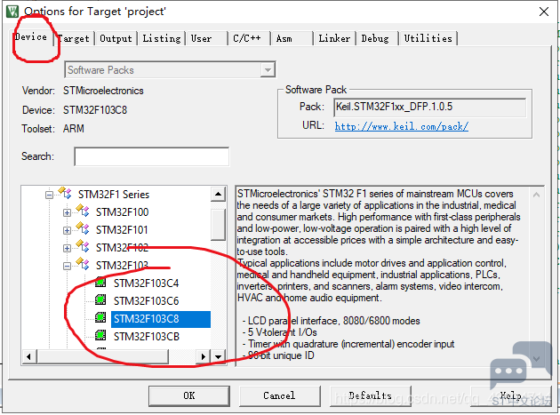Image resolution: width=560 pixels, height=415 pixels.
Task: Click the STM32F100 subfamily icon
Action: click(x=83, y=211)
